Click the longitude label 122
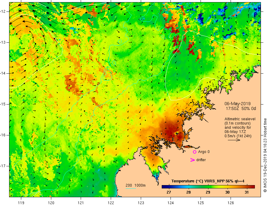Viewport: 267px width, 206px height. (111, 203)
